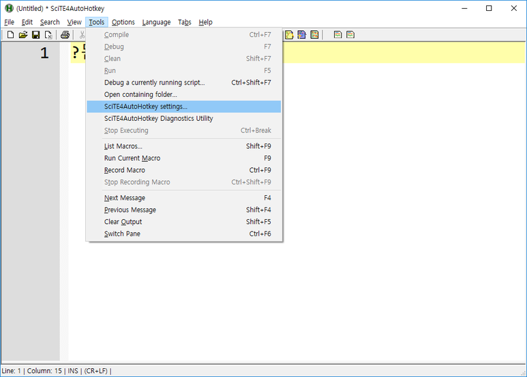
Task: Open the View menu
Action: pyautogui.click(x=74, y=23)
